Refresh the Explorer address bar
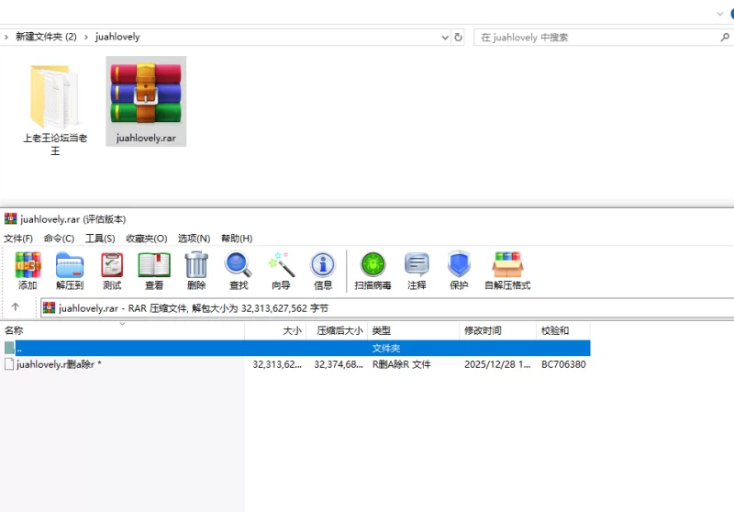734x512 pixels. [458, 37]
